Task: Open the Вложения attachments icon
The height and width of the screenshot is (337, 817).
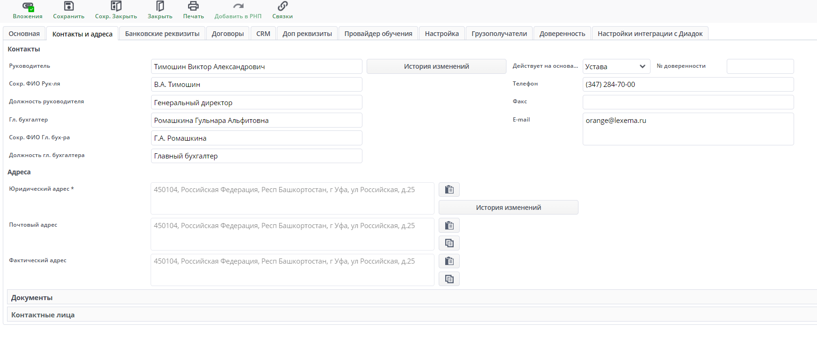Action: pyautogui.click(x=28, y=7)
